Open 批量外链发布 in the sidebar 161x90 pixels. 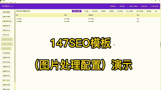(6, 30)
